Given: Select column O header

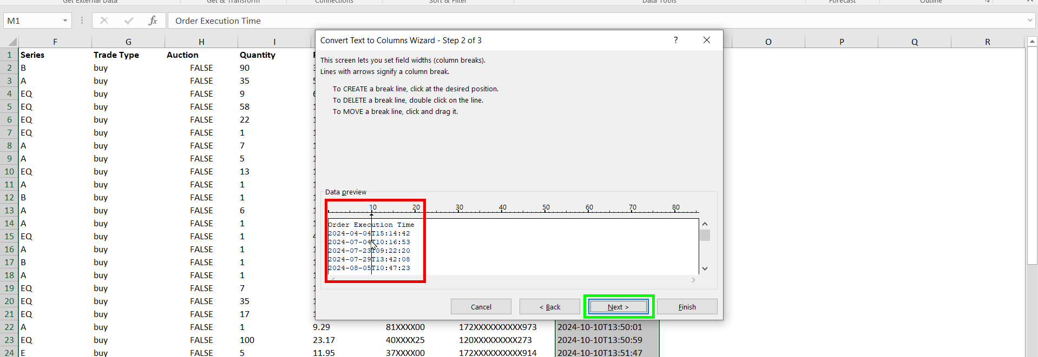Looking at the screenshot, I should click(x=768, y=42).
